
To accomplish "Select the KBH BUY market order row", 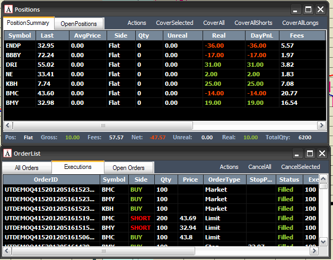I will (161, 209).
